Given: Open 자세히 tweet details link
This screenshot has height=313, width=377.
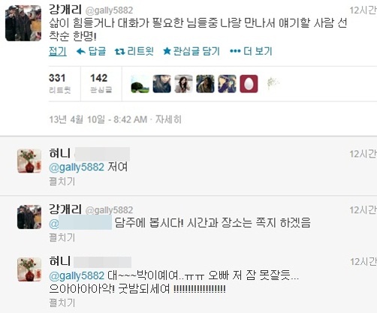Looking at the screenshot, I should click(168, 119).
